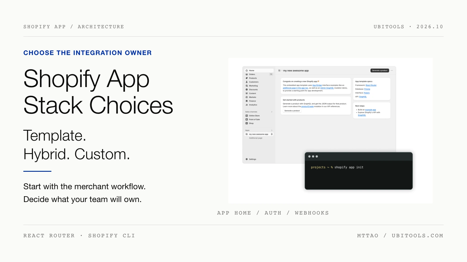
Task: Select Customers in the sidebar menu
Action: pyautogui.click(x=259, y=82)
